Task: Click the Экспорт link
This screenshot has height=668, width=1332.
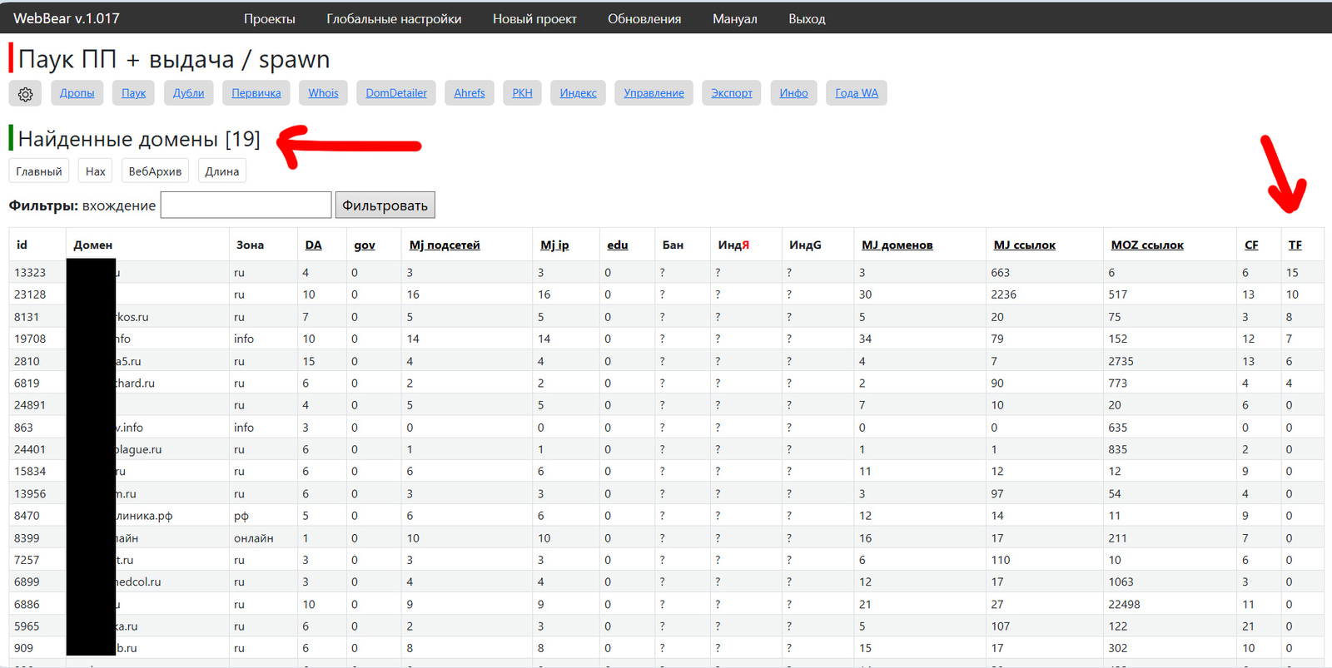Action: 731,93
